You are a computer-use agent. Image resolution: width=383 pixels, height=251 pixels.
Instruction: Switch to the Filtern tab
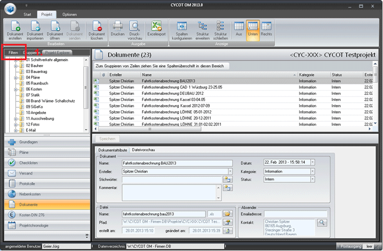pos(13,52)
